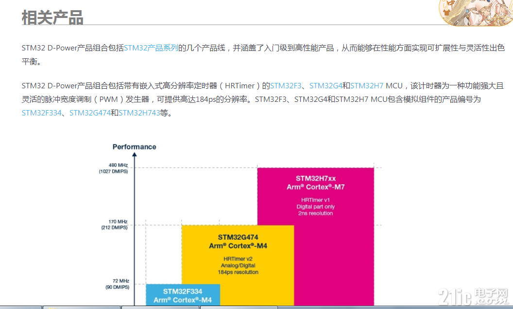Image resolution: width=513 pixels, height=309 pixels.
Task: Click the (90 DMIPS) label
Action: pyautogui.click(x=117, y=287)
